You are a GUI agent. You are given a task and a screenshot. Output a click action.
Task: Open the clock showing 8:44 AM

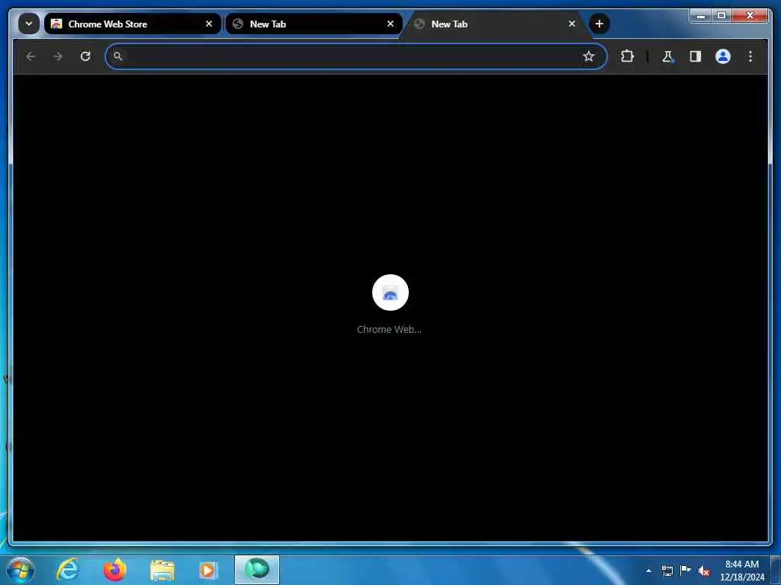tap(742, 571)
